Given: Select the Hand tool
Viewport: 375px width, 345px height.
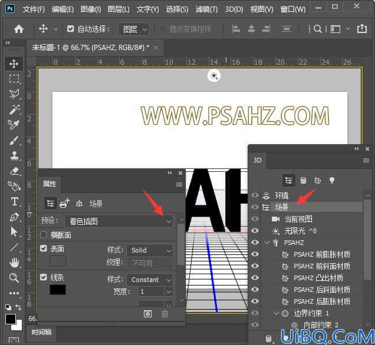Looking at the screenshot, I should (x=14, y=263).
